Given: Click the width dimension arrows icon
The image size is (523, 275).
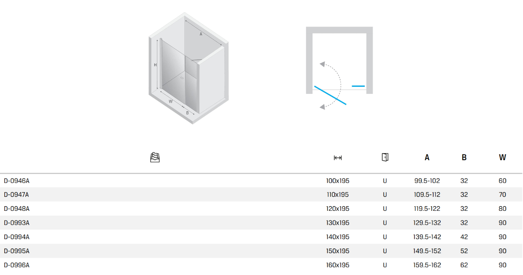Looking at the screenshot, I should 337,158.
